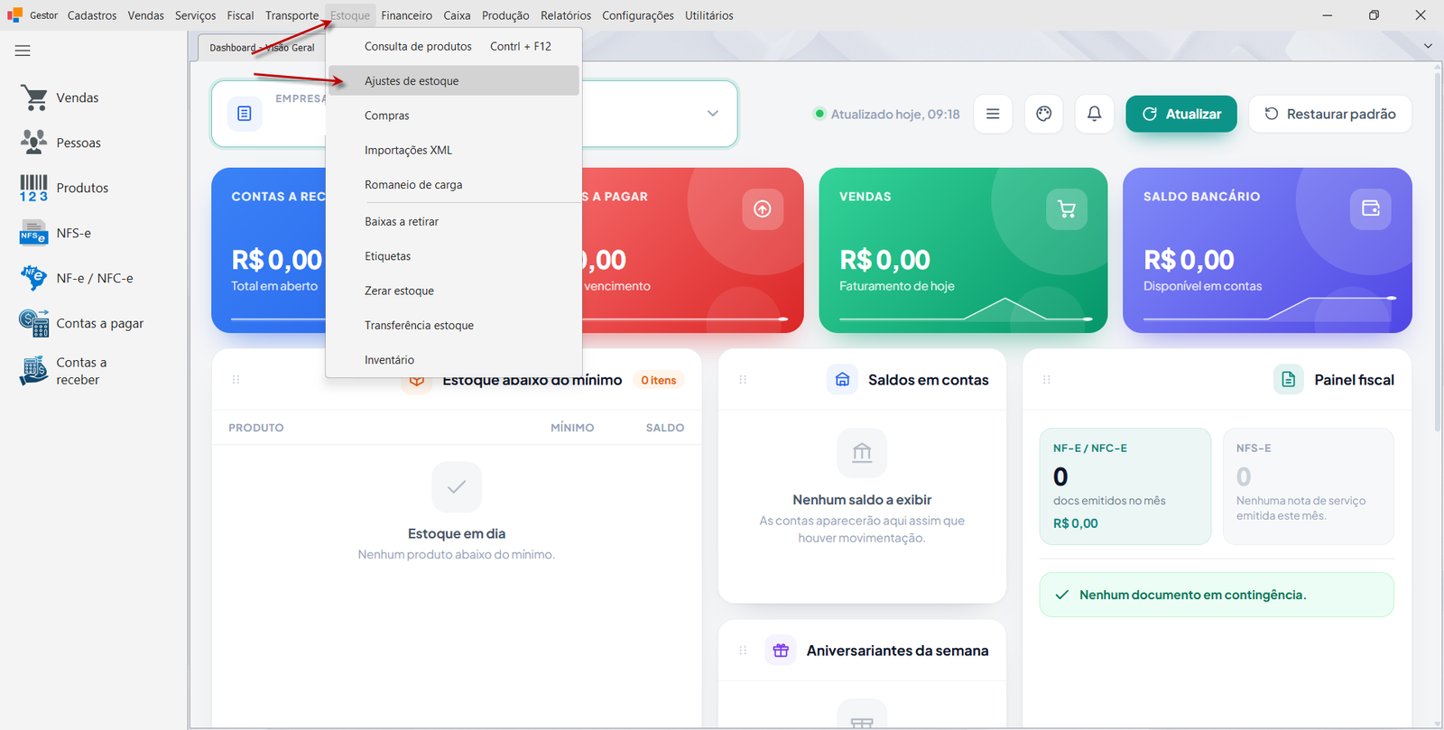Click the Atualizar button
The height and width of the screenshot is (730, 1444).
tap(1181, 114)
